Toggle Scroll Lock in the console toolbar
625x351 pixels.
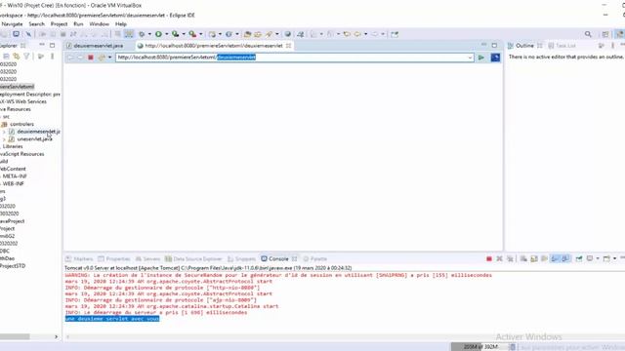pyautogui.click(x=534, y=258)
